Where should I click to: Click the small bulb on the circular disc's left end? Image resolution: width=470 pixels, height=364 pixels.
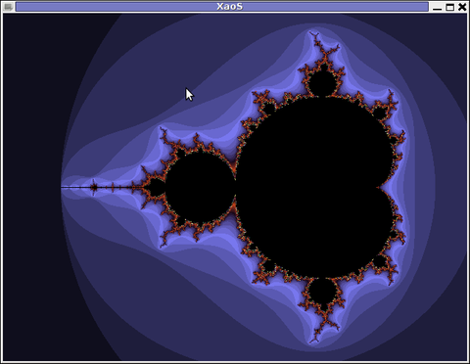(x=157, y=188)
